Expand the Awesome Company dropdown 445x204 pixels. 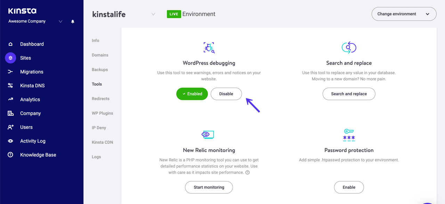click(60, 21)
